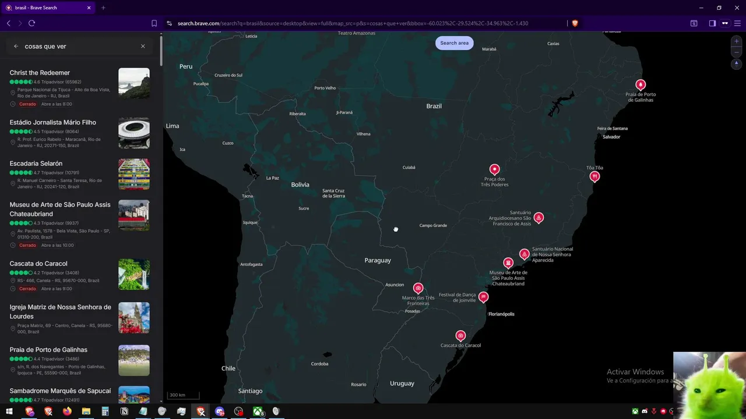The image size is (746, 419).
Task: Click Cerrado status under Christ the Redeemer
Action: click(x=27, y=104)
